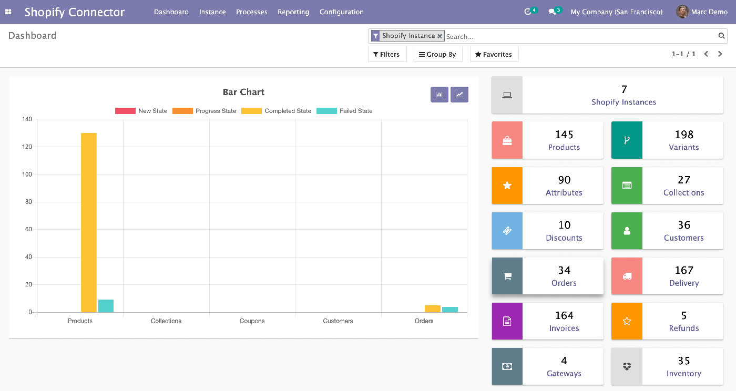This screenshot has width=736, height=391.
Task: Open the Dashboard menu
Action: [x=171, y=12]
